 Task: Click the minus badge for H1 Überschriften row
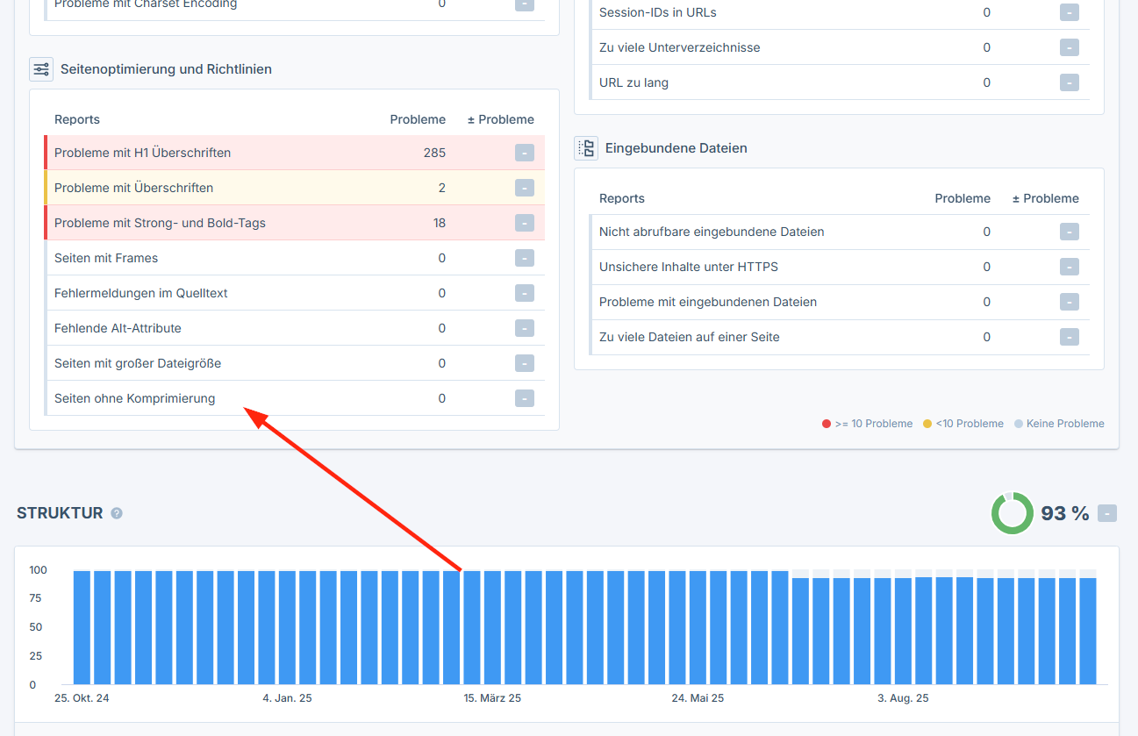524,153
